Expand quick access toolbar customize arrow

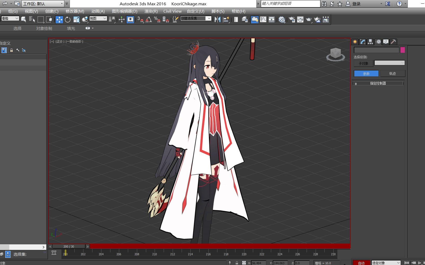[x=67, y=4]
